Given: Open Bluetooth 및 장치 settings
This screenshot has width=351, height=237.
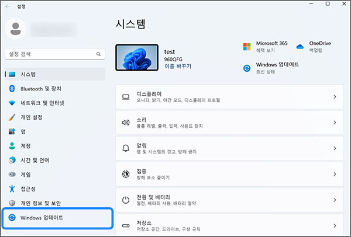Looking at the screenshot, I should pos(55,89).
